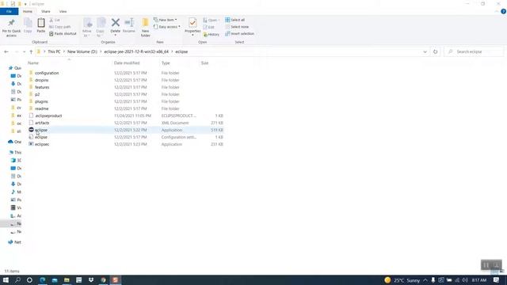The image size is (507, 285).
Task: Click This PC in the address path
Action: pyautogui.click(x=54, y=51)
